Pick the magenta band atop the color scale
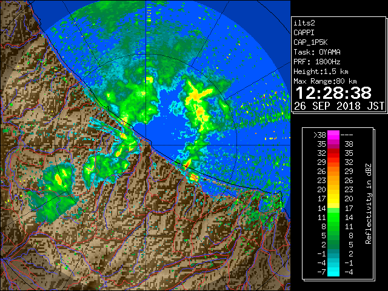 click(x=333, y=135)
